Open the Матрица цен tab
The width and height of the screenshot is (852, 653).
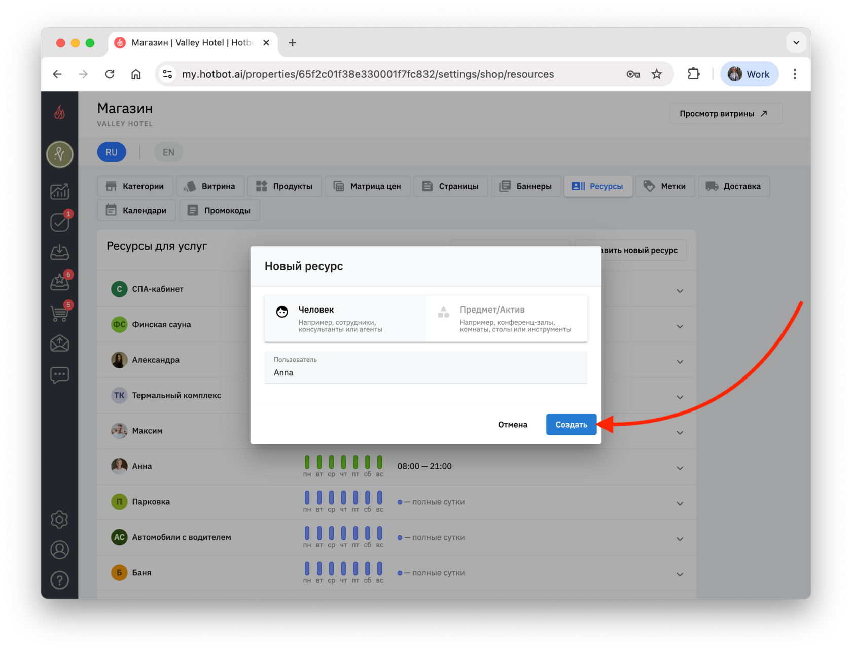(367, 186)
